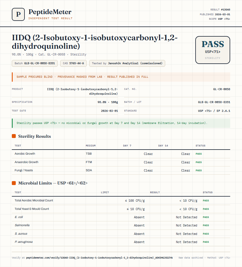Click the 'Raw data archived · Method' footer note
The image size is (242, 267).
[x=204, y=258]
